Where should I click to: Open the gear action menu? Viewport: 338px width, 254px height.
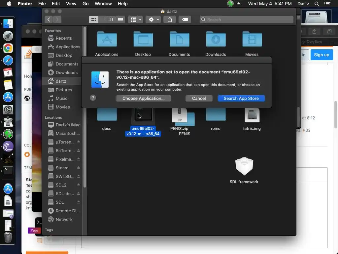click(153, 20)
